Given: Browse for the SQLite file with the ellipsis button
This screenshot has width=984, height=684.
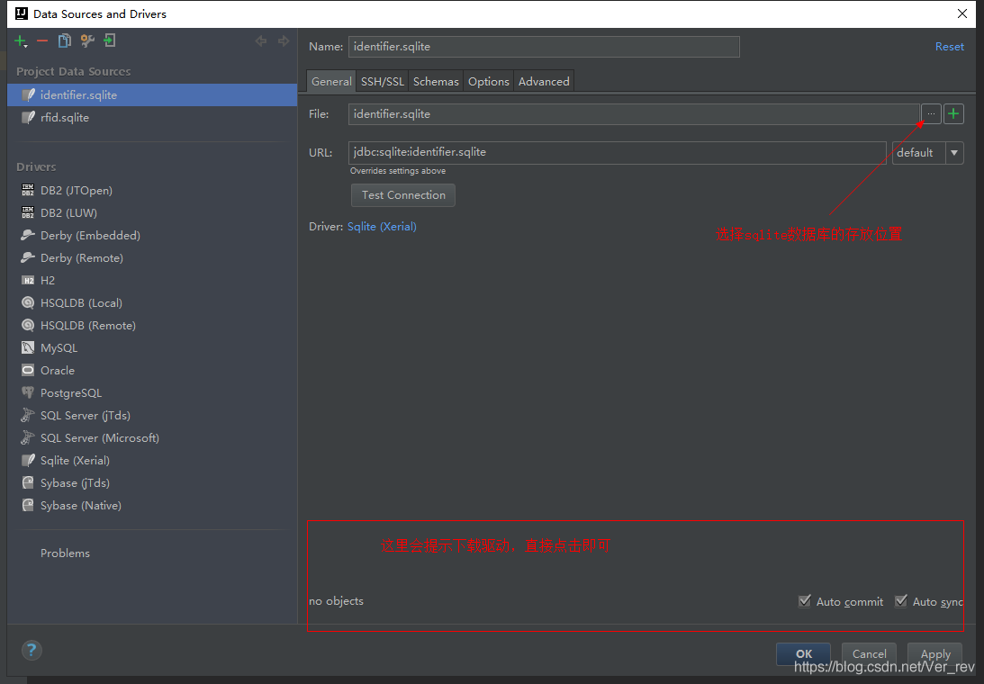Looking at the screenshot, I should pos(931,114).
